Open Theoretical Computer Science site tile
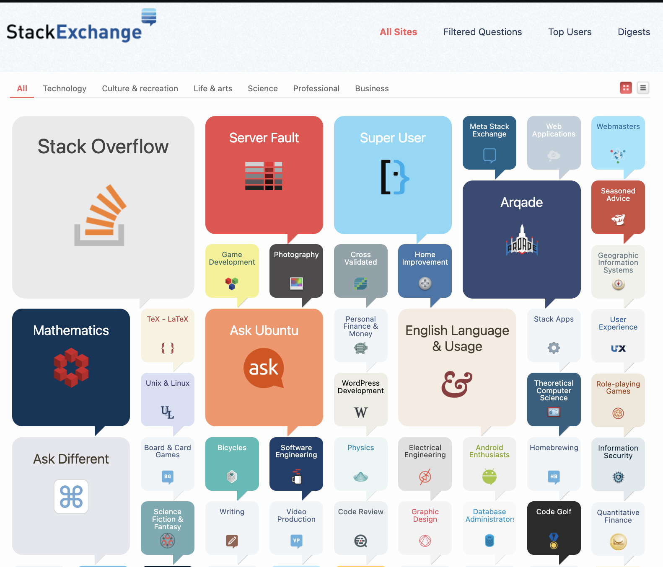 click(x=554, y=399)
